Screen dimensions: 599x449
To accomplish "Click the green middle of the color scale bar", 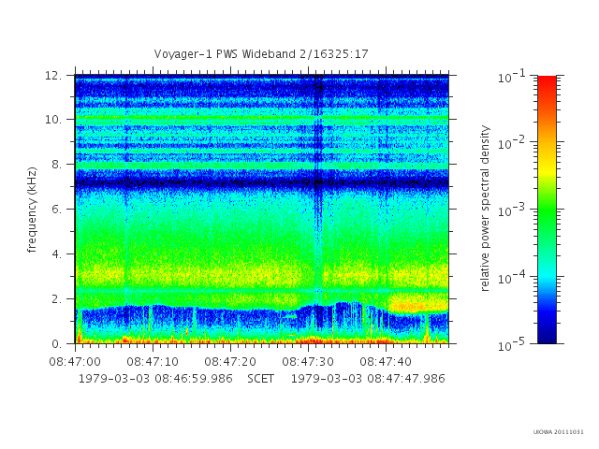I will [547, 210].
